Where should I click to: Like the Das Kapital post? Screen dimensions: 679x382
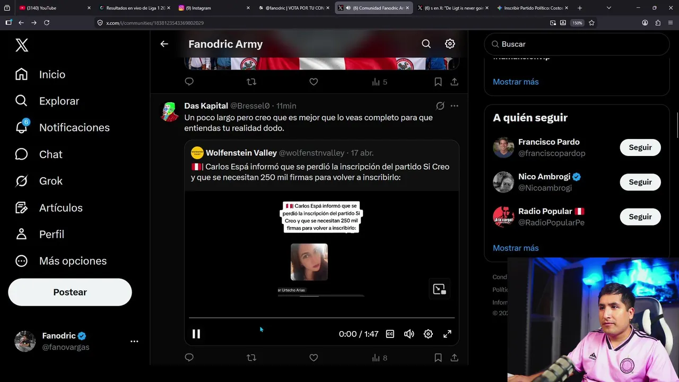click(x=314, y=358)
